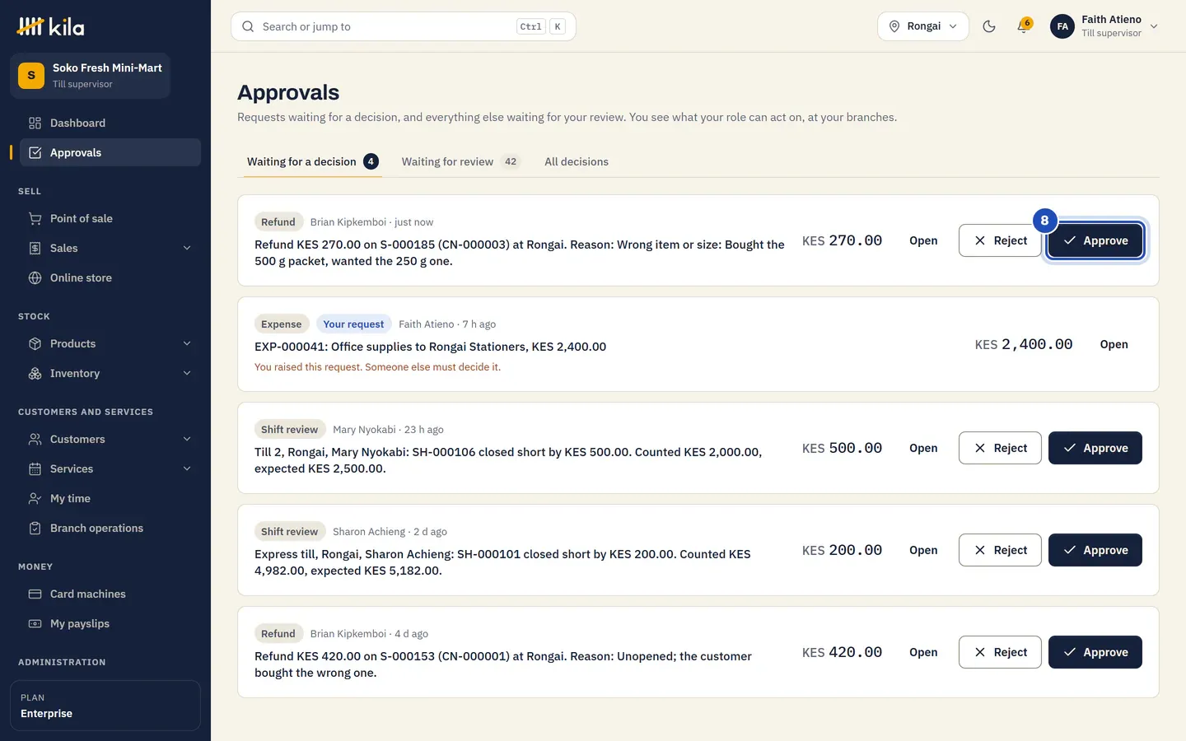Reject Mary Nyokabi shift review

coord(1000,448)
